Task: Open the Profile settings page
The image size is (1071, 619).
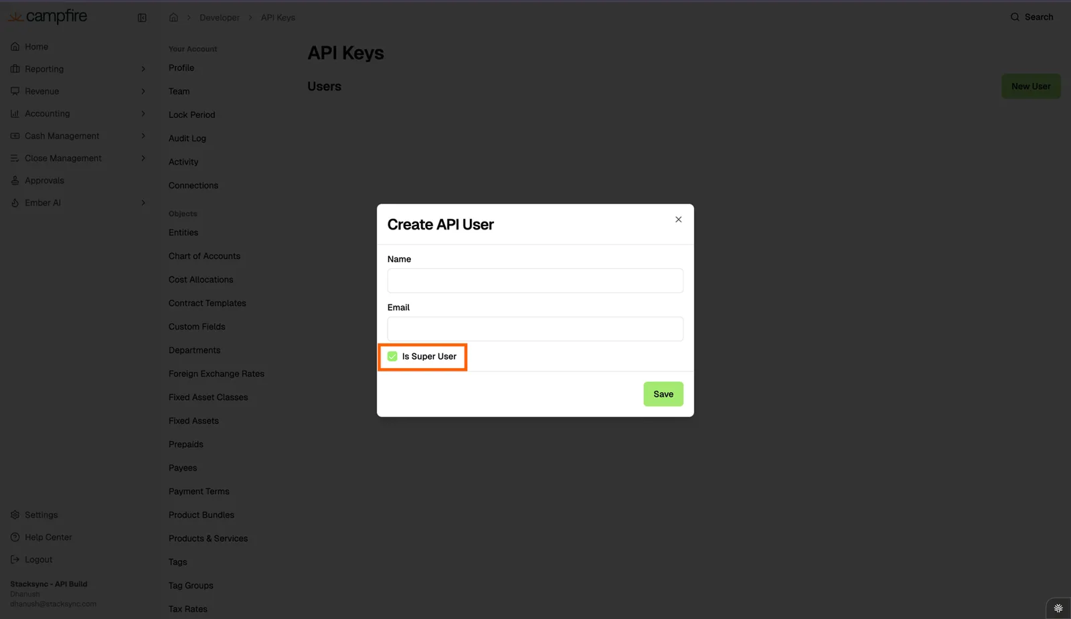Action: pyautogui.click(x=181, y=68)
